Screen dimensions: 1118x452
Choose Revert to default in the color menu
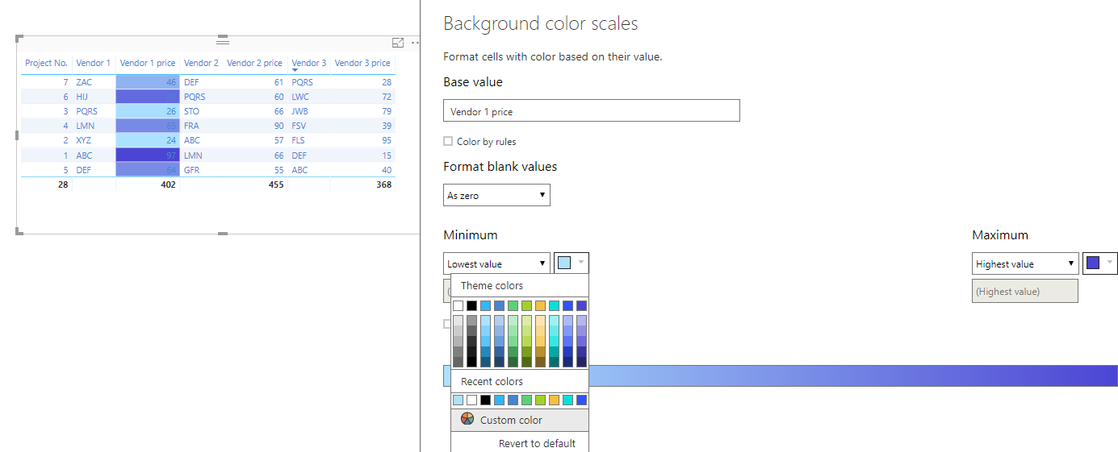pos(537,443)
